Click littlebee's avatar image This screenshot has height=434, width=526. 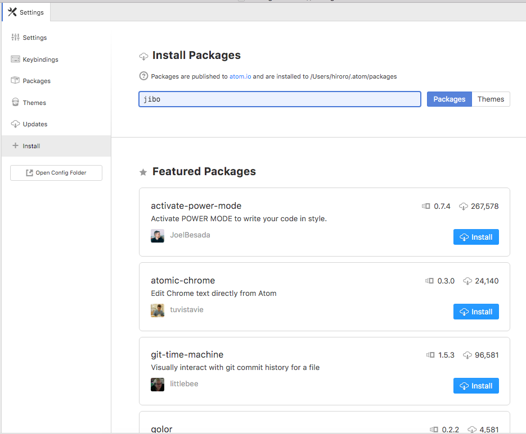coord(158,385)
